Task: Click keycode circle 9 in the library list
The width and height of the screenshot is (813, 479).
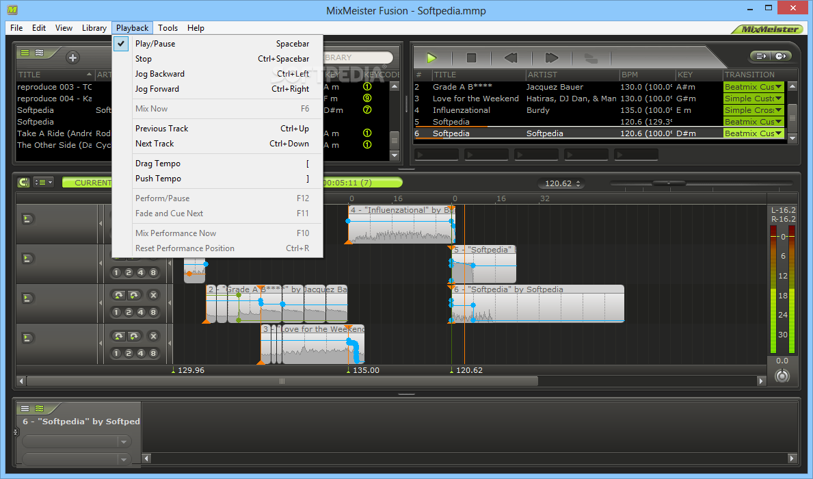Action: pyautogui.click(x=367, y=98)
